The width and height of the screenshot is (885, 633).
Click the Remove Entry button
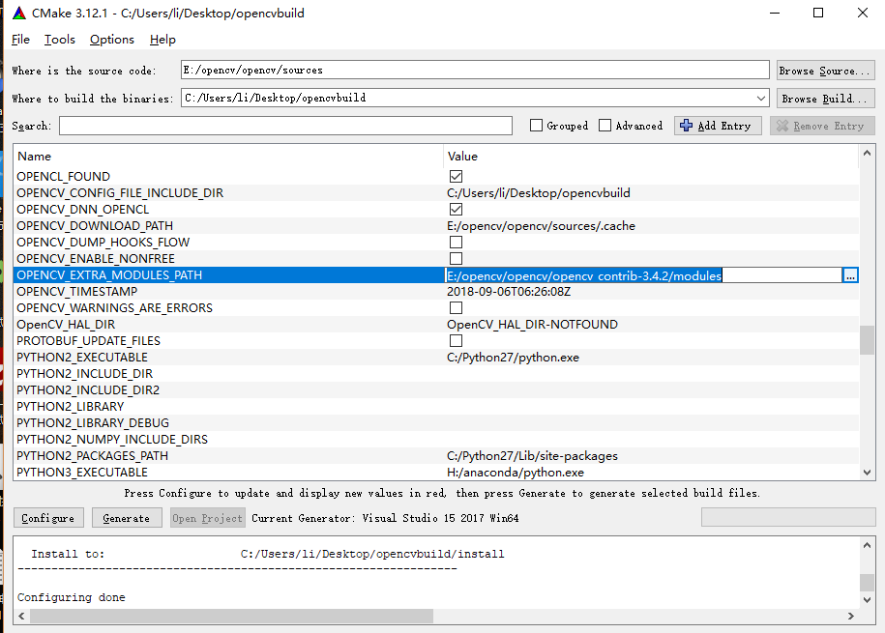point(822,126)
